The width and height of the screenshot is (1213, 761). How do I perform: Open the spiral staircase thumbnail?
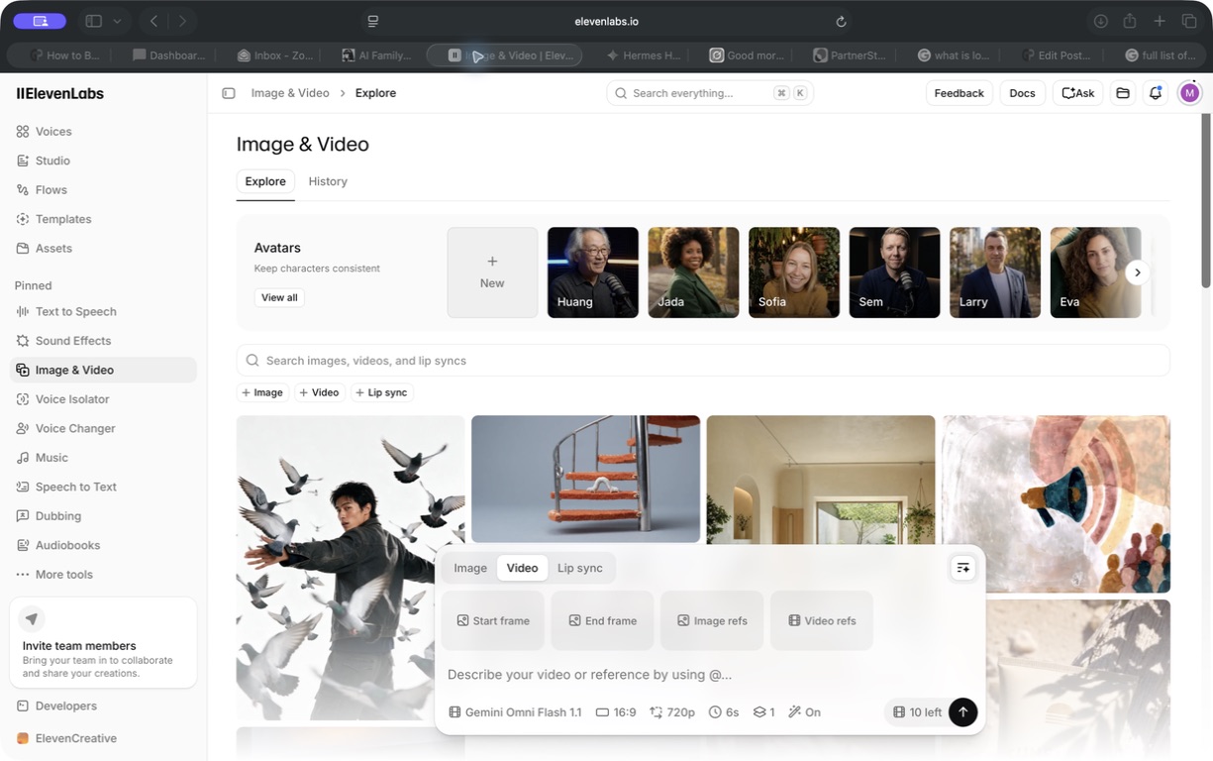585,480
